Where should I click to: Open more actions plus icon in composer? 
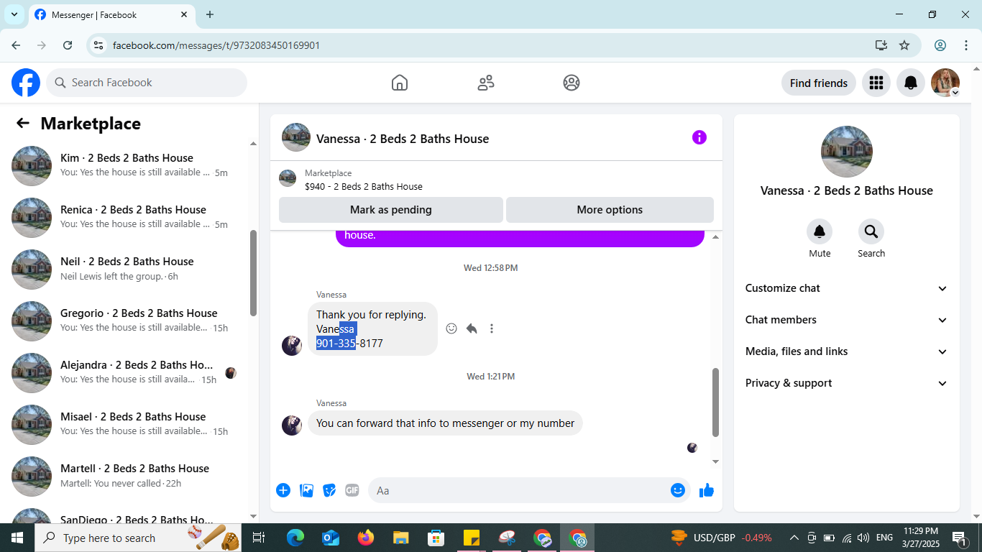click(283, 490)
